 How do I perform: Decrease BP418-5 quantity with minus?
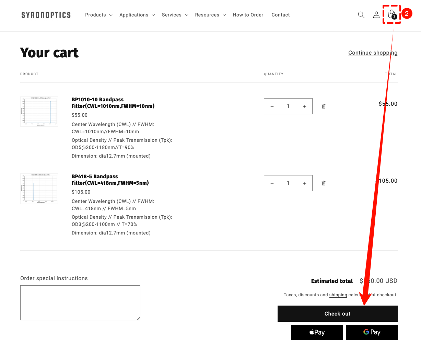pos(272,183)
